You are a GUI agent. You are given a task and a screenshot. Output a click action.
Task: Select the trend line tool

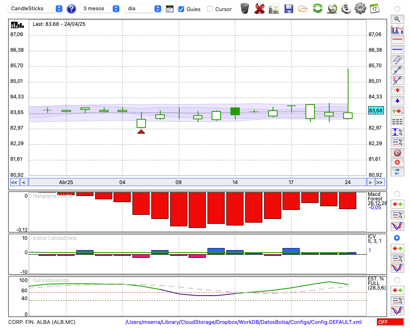[x=397, y=70]
